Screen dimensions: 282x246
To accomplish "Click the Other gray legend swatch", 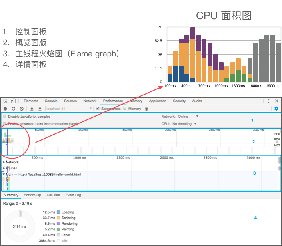I will [x=58, y=235].
